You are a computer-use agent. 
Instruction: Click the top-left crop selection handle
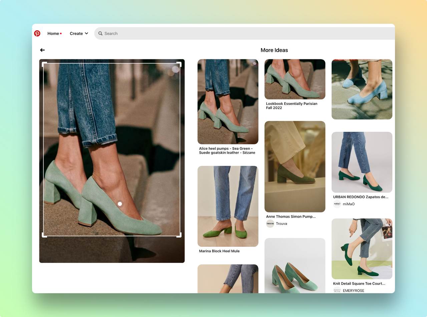pyautogui.click(x=44, y=63)
